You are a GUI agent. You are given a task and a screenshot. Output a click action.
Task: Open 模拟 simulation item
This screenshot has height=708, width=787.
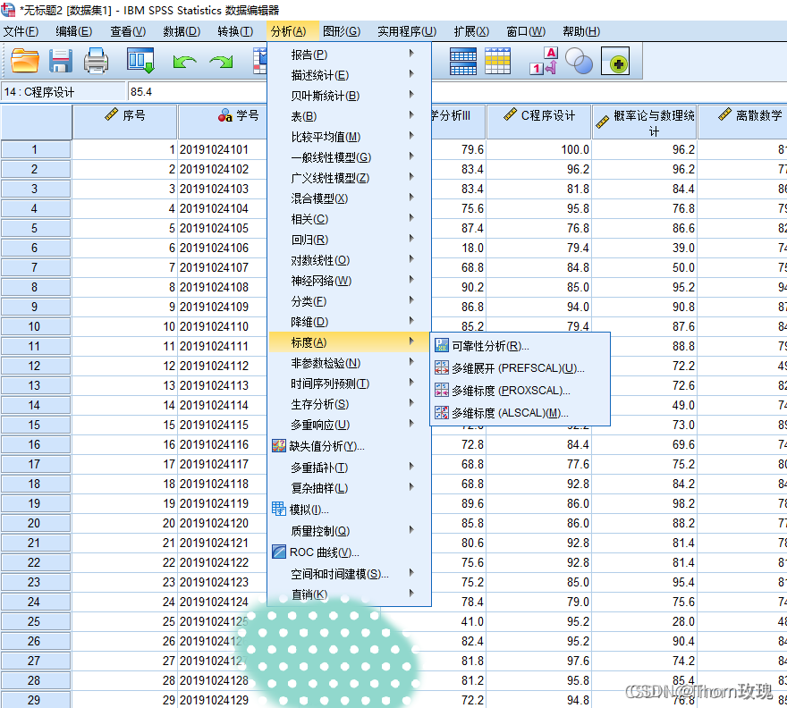[350, 510]
